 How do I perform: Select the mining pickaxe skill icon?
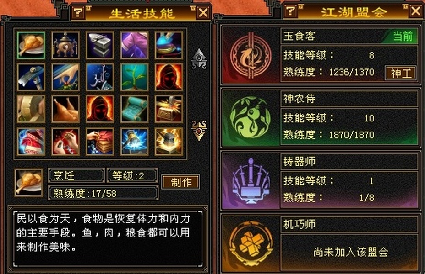tap(31, 77)
